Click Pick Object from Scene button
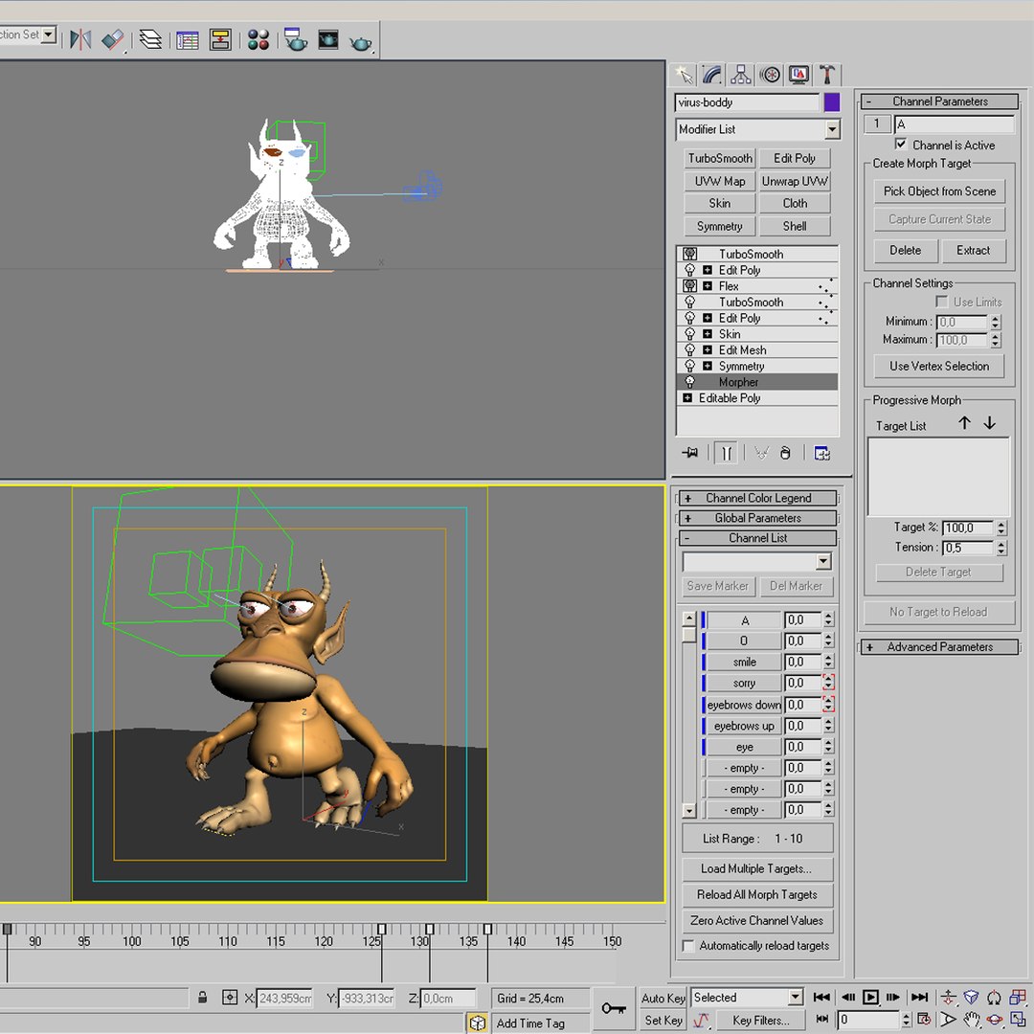 (x=939, y=191)
